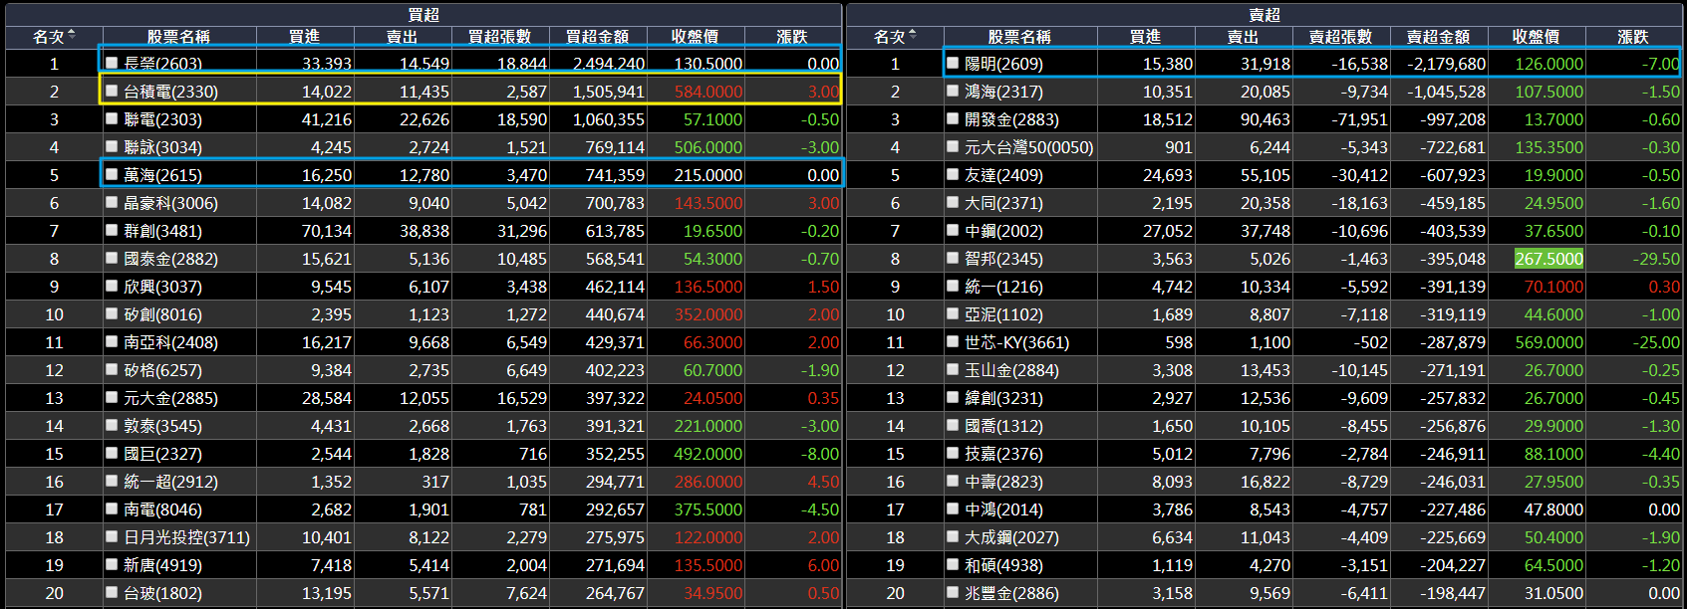The image size is (1687, 609).
Task: Open stock name 南電(8046)
Action: click(162, 509)
